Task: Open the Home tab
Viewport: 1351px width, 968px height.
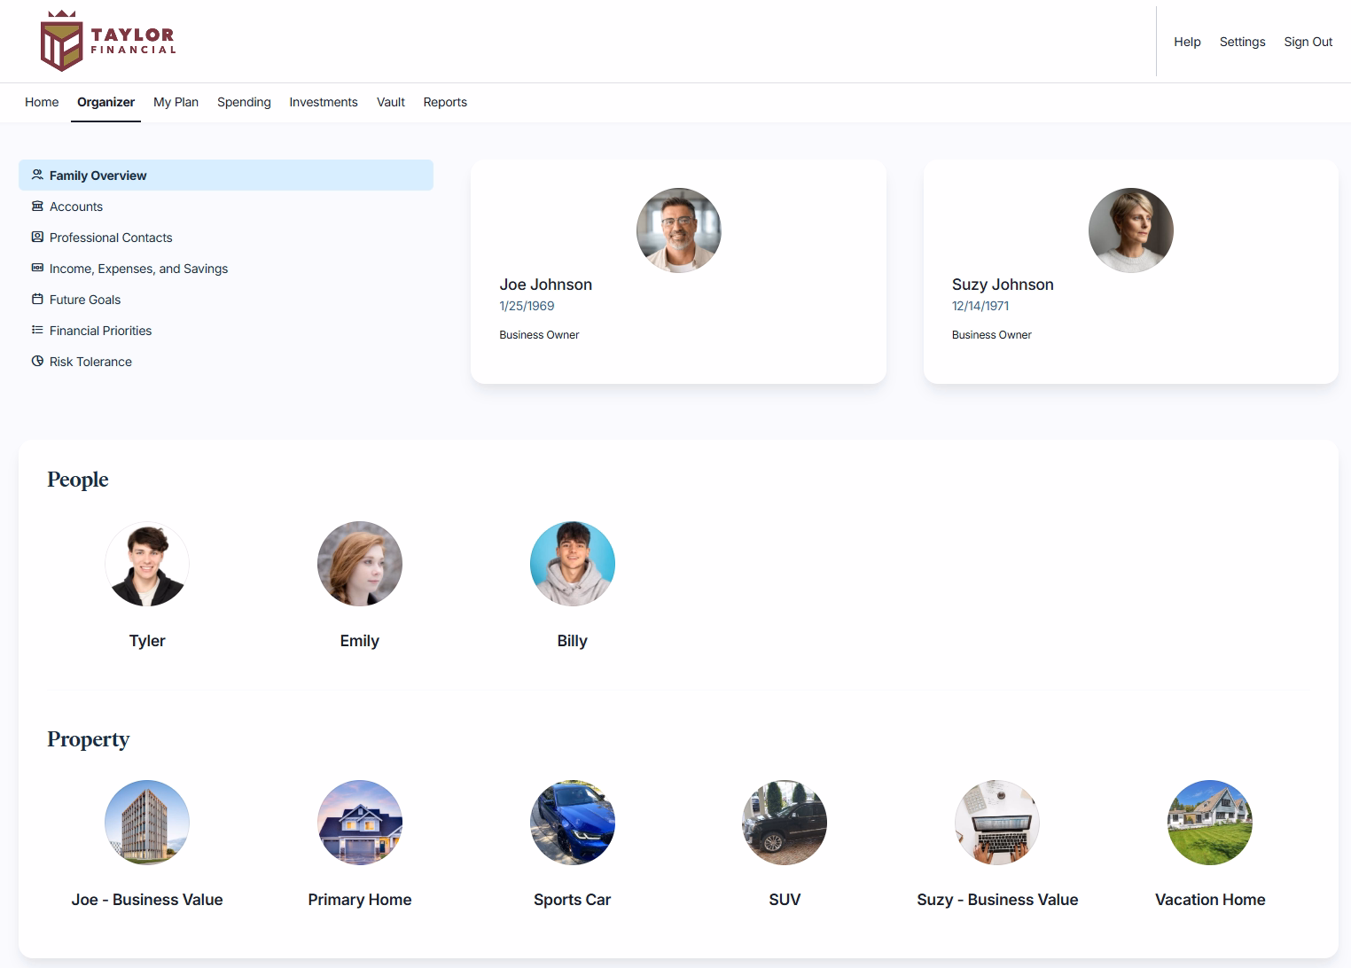Action: 42,102
